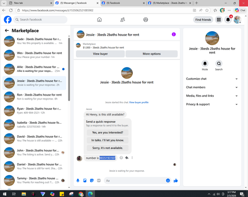
Task: Reply to the number message
Action: click(x=127, y=158)
